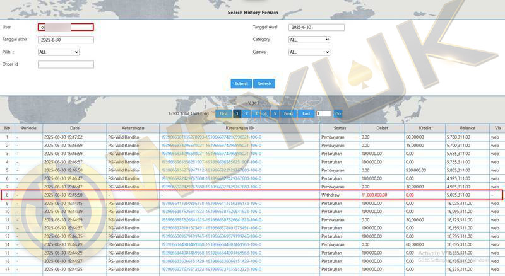Click the Pertaruhan status in row 9
Image resolution: width=505 pixels, height=276 pixels.
(x=333, y=204)
